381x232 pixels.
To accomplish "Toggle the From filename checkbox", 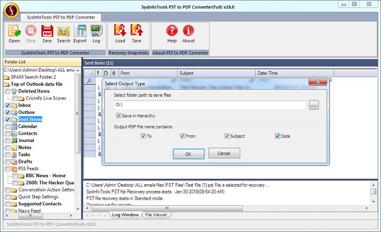I will (182, 136).
